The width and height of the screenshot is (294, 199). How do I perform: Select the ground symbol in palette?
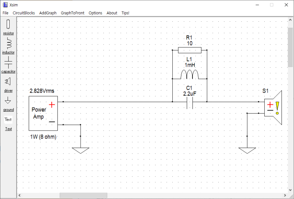tap(8, 104)
